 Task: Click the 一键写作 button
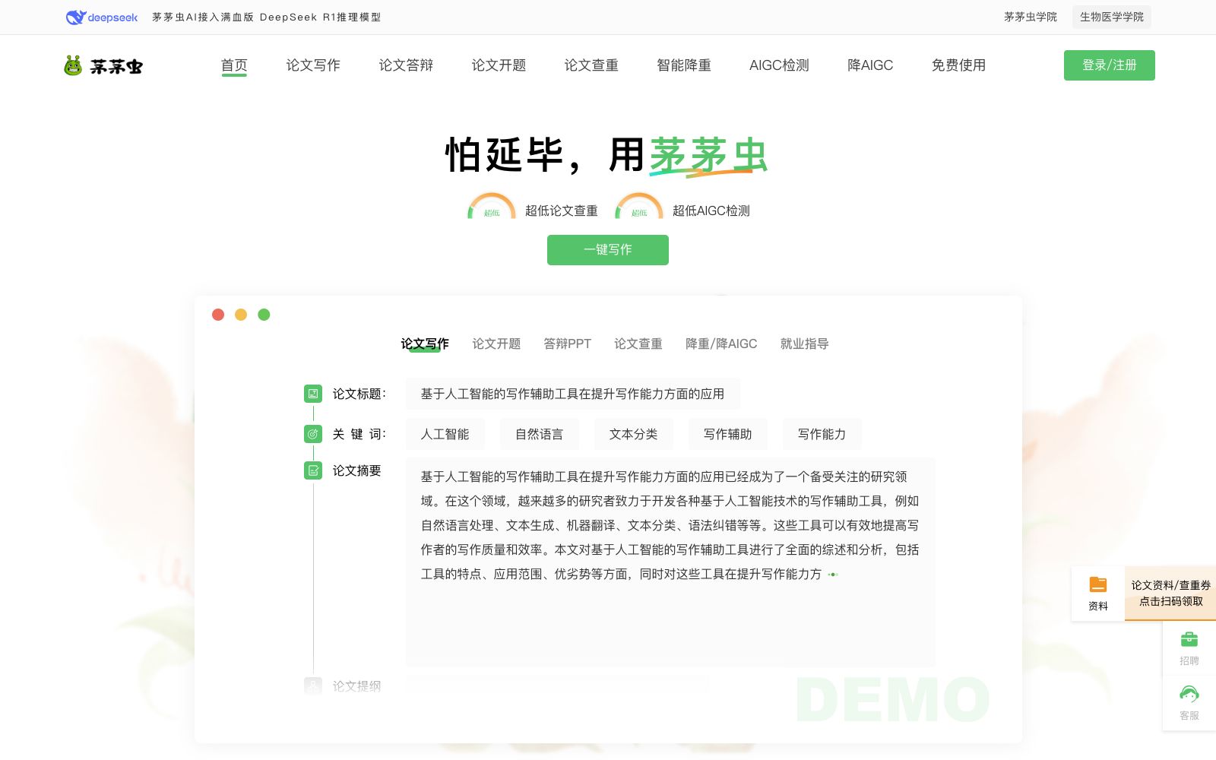608,250
